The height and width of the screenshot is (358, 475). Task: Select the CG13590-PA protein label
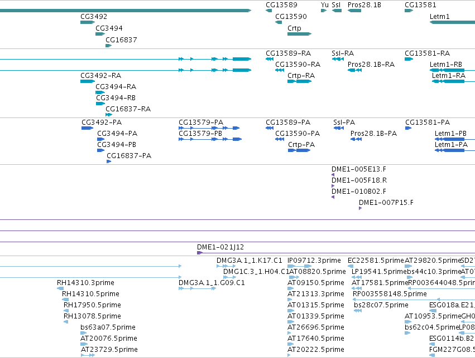[x=298, y=134]
